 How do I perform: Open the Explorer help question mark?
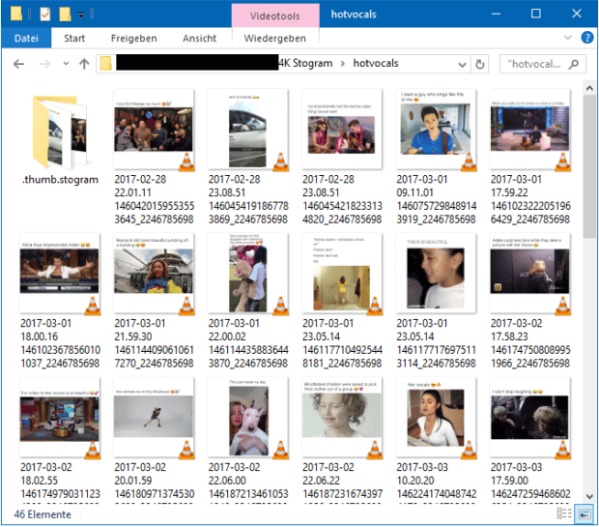pos(585,39)
